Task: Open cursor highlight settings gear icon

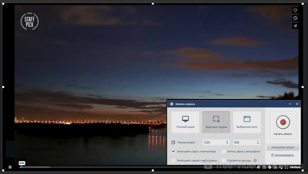Action: pos(255,160)
